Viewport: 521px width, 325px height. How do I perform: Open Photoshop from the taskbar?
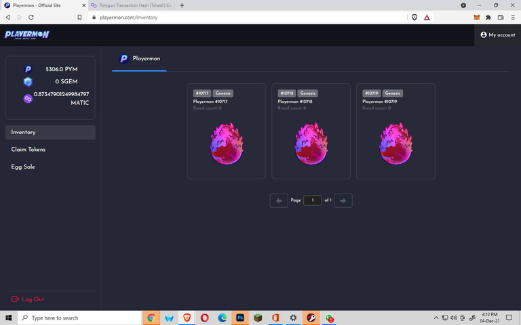[240, 318]
